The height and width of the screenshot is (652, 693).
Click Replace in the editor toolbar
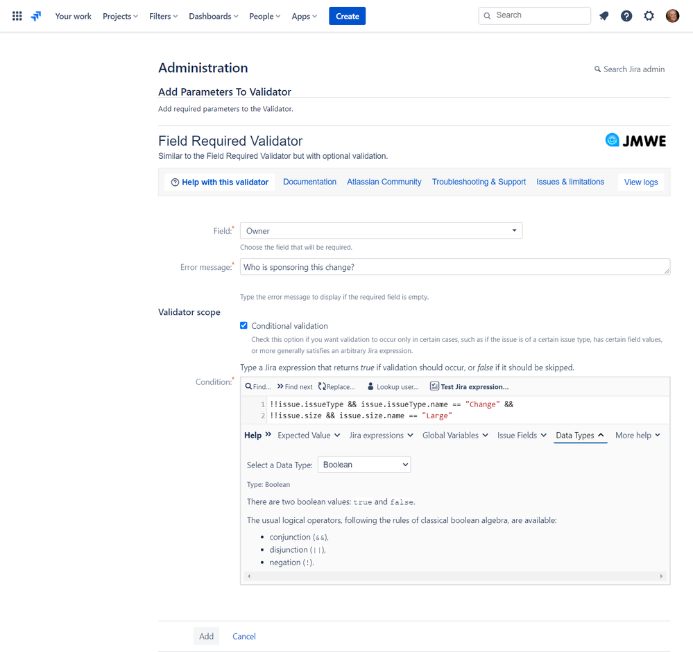[x=336, y=387]
